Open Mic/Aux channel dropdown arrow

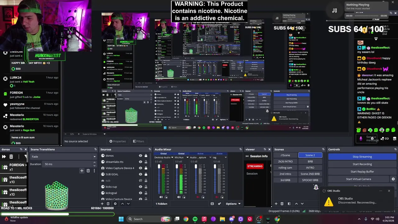point(187,157)
